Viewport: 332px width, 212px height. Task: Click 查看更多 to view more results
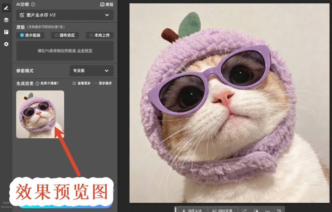point(81,83)
